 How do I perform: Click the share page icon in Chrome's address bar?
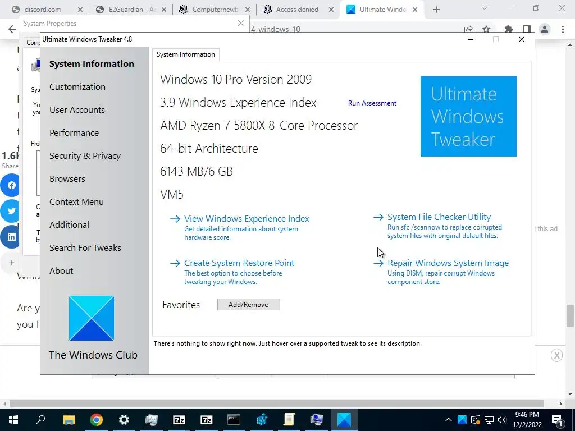click(468, 29)
